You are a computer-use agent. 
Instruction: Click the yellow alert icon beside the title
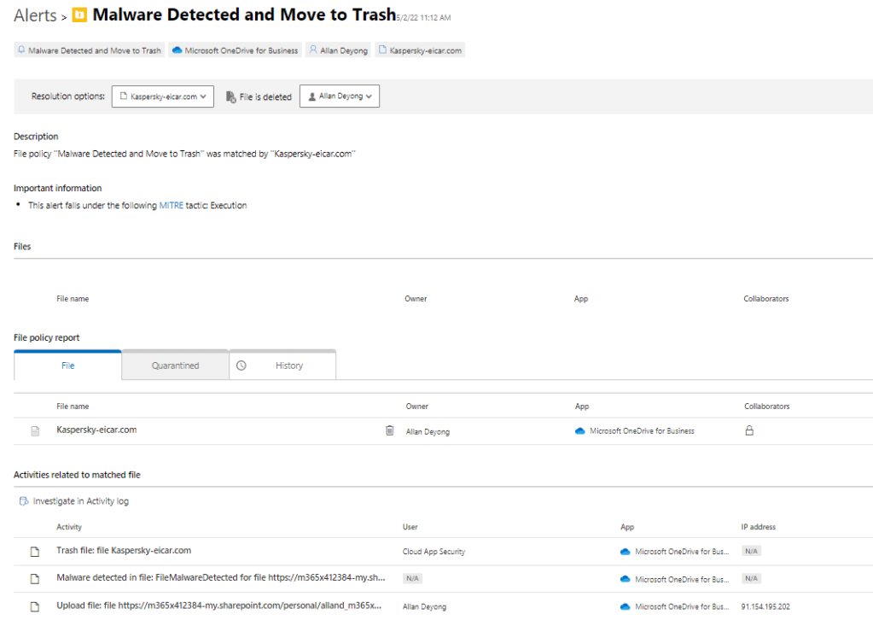point(79,15)
